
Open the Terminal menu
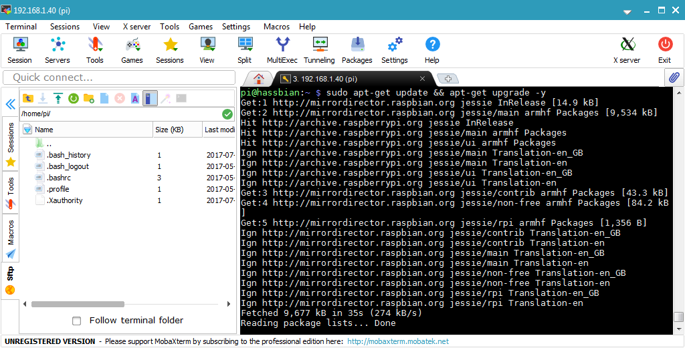point(21,27)
